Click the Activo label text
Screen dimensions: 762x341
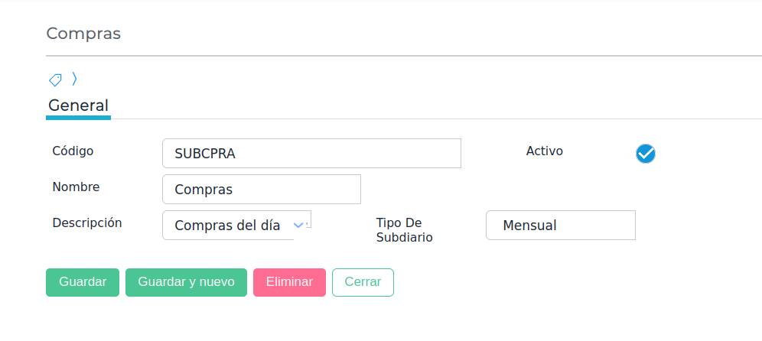click(544, 151)
